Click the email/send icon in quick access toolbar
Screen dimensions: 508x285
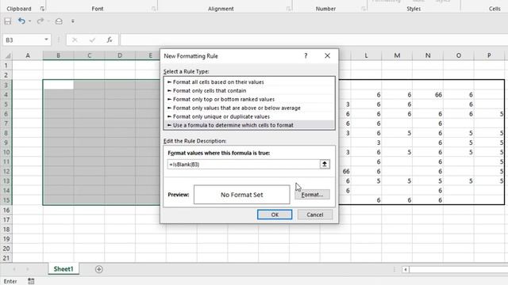point(59,21)
